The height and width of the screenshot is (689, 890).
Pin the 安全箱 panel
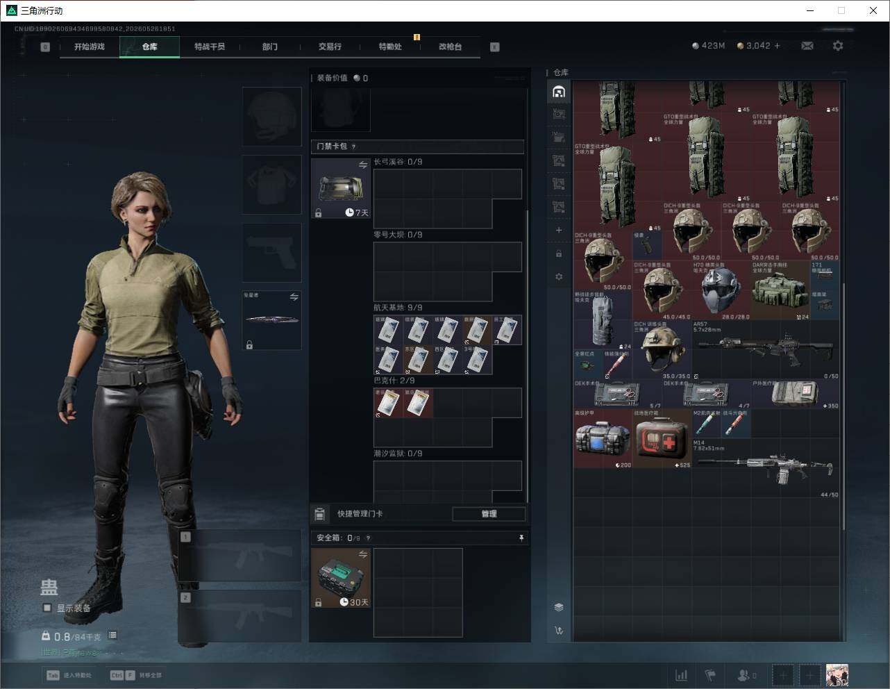click(521, 538)
